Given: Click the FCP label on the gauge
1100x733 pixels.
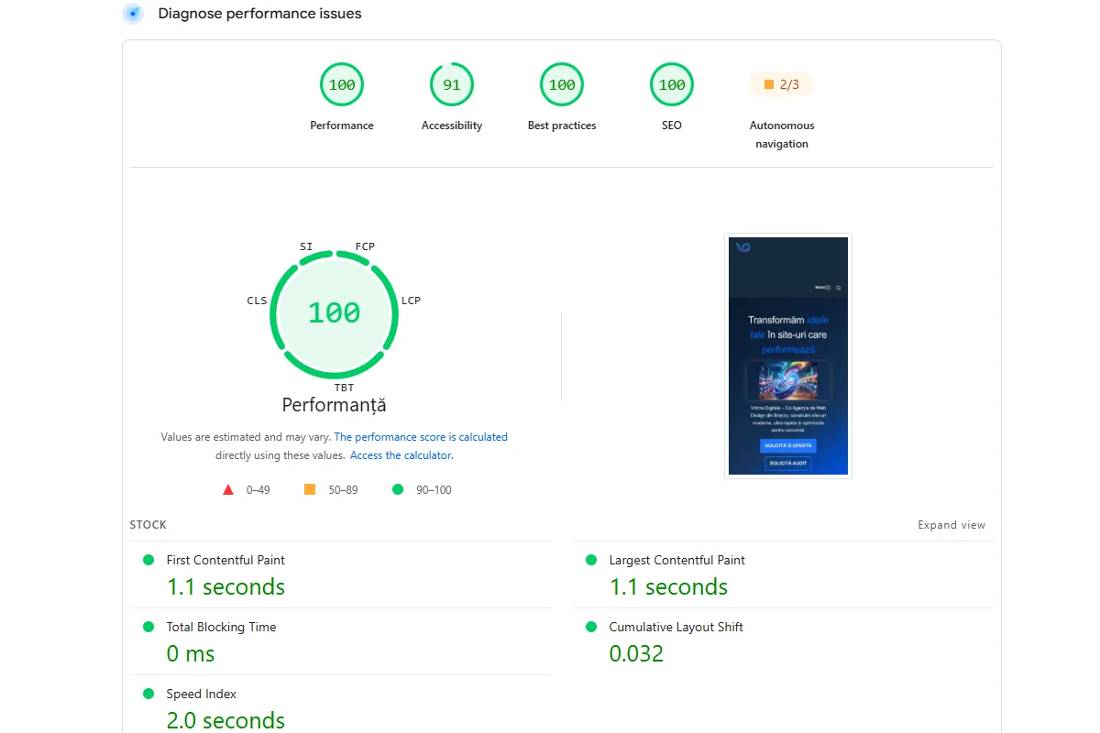Looking at the screenshot, I should click(365, 246).
